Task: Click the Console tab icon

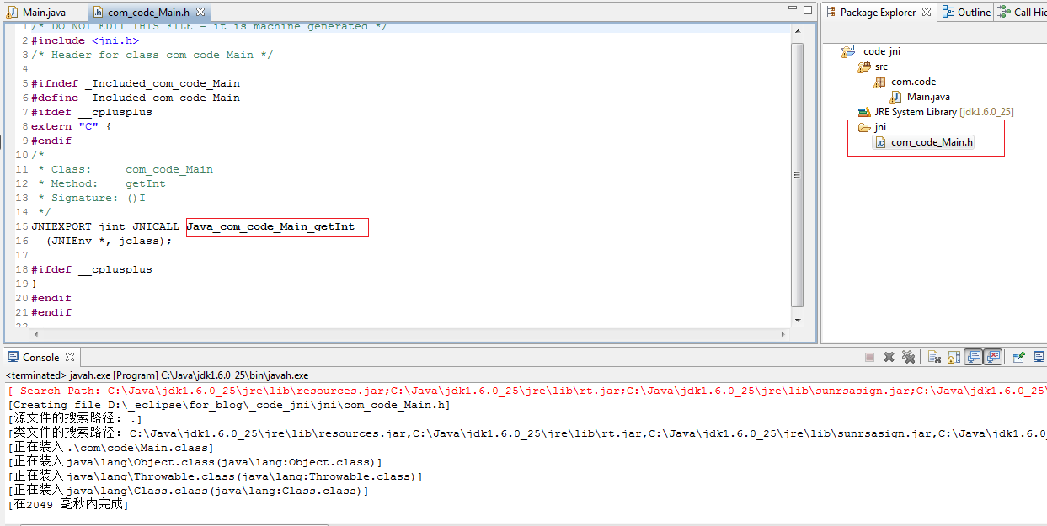Action: [x=13, y=357]
